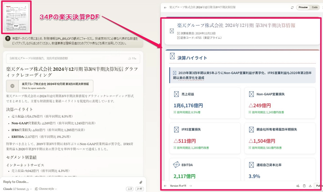The height and width of the screenshot is (192, 323).
Task: Click the 前年同期比 581億円改善 label
Action: 265,148
